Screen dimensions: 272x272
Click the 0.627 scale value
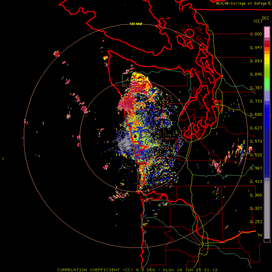[256, 128]
